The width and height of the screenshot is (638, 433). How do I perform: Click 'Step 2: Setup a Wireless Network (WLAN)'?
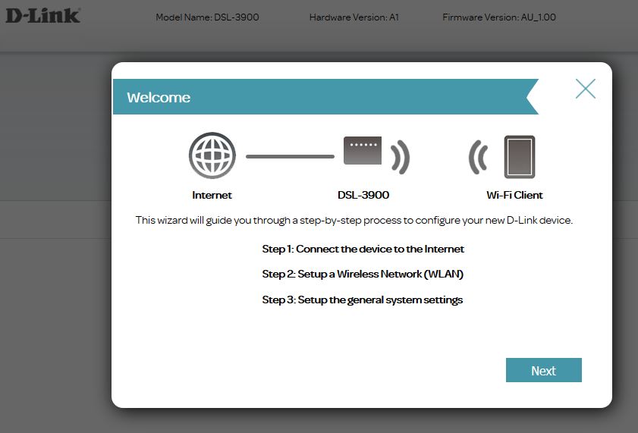(x=363, y=274)
